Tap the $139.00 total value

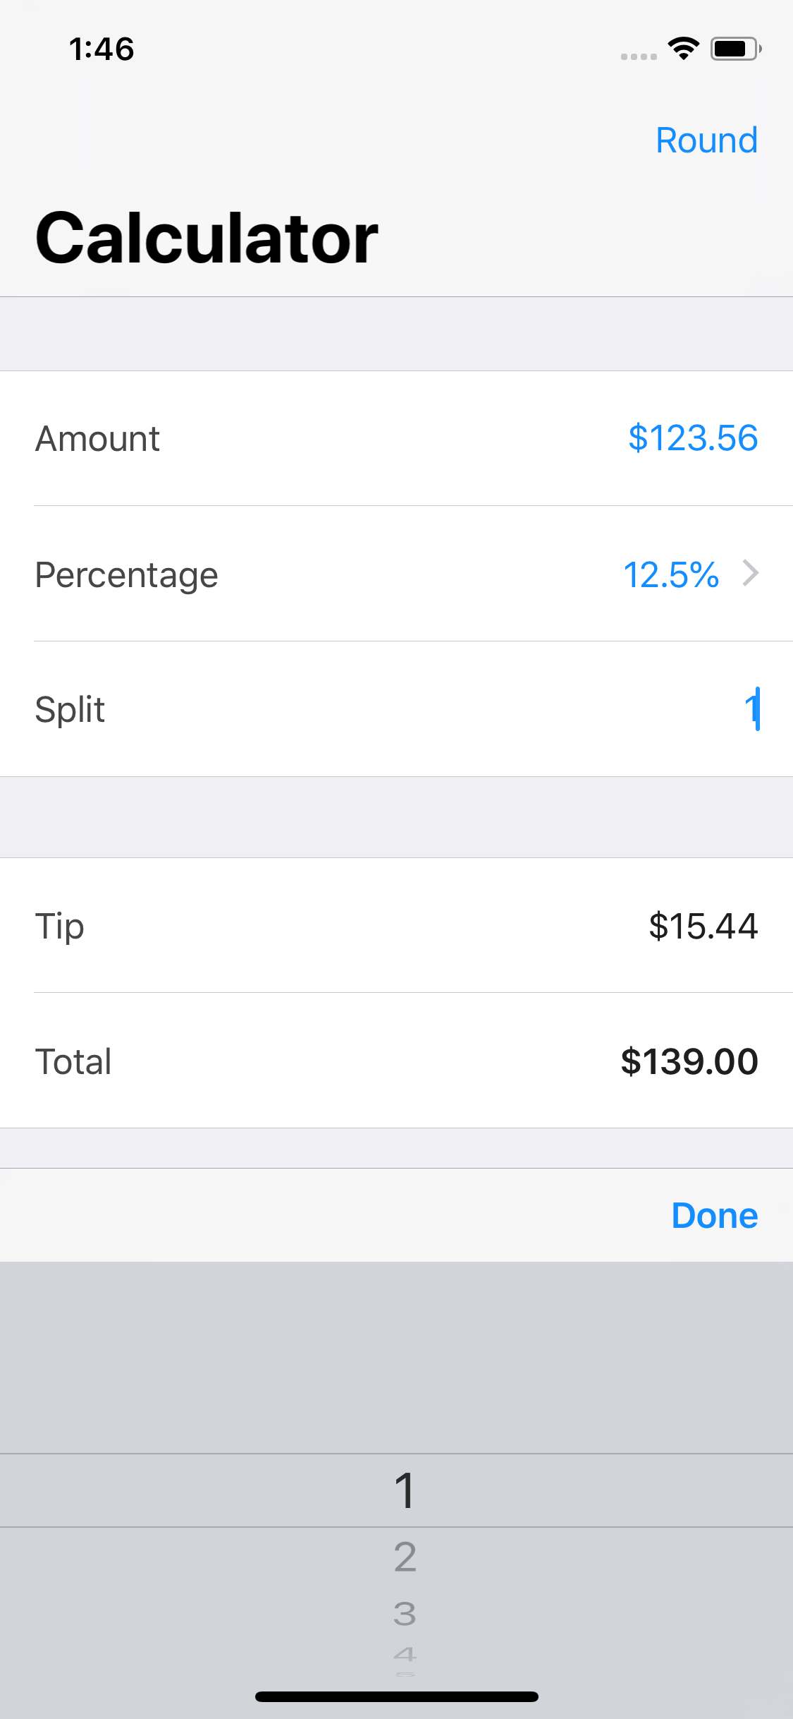(689, 1061)
